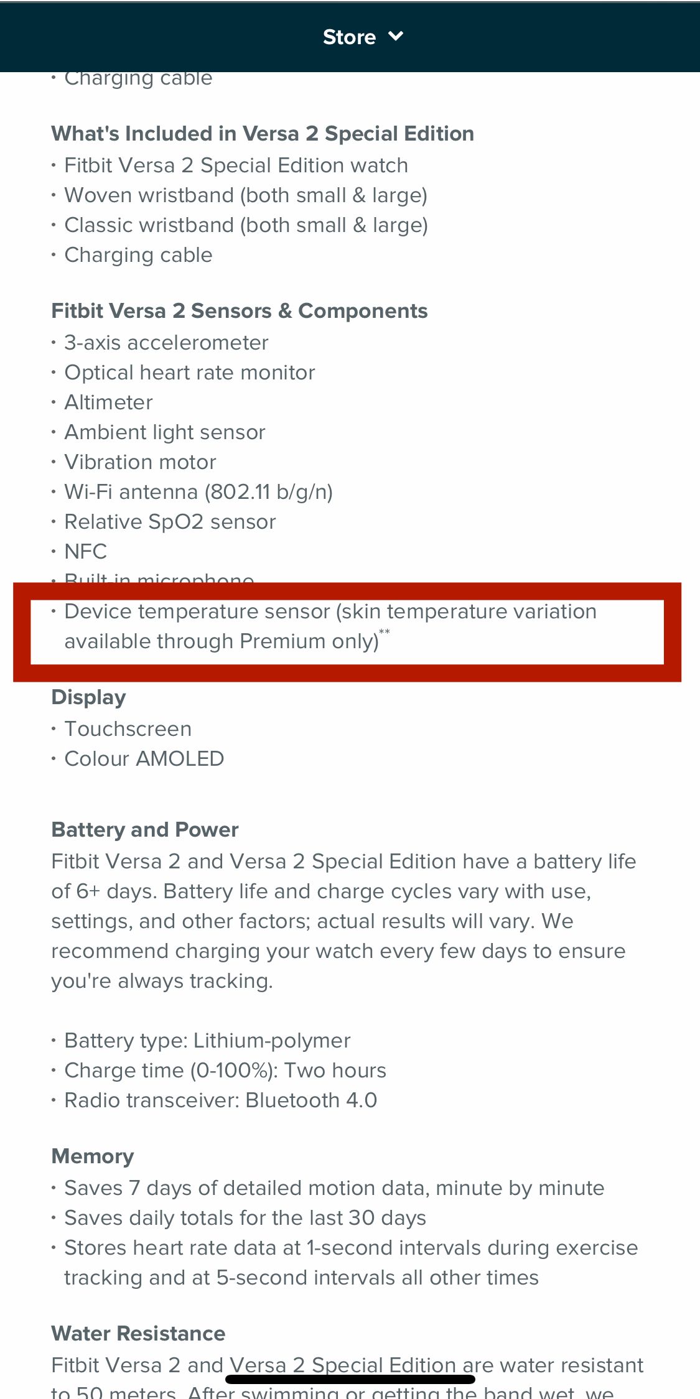
Task: Tap the double-asterisk footnote marker after Premium only
Action: (385, 632)
